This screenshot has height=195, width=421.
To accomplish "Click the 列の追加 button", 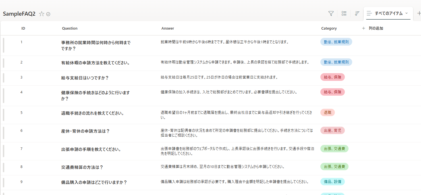I will [373, 28].
